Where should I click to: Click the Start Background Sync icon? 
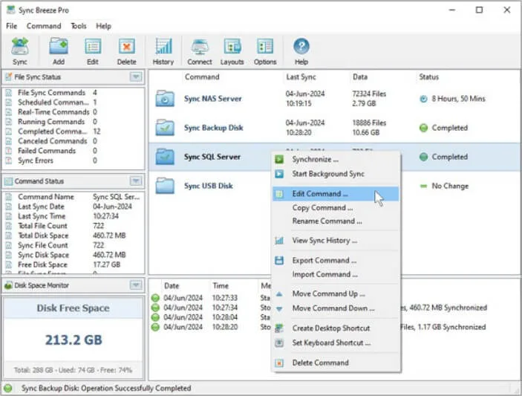coord(279,174)
